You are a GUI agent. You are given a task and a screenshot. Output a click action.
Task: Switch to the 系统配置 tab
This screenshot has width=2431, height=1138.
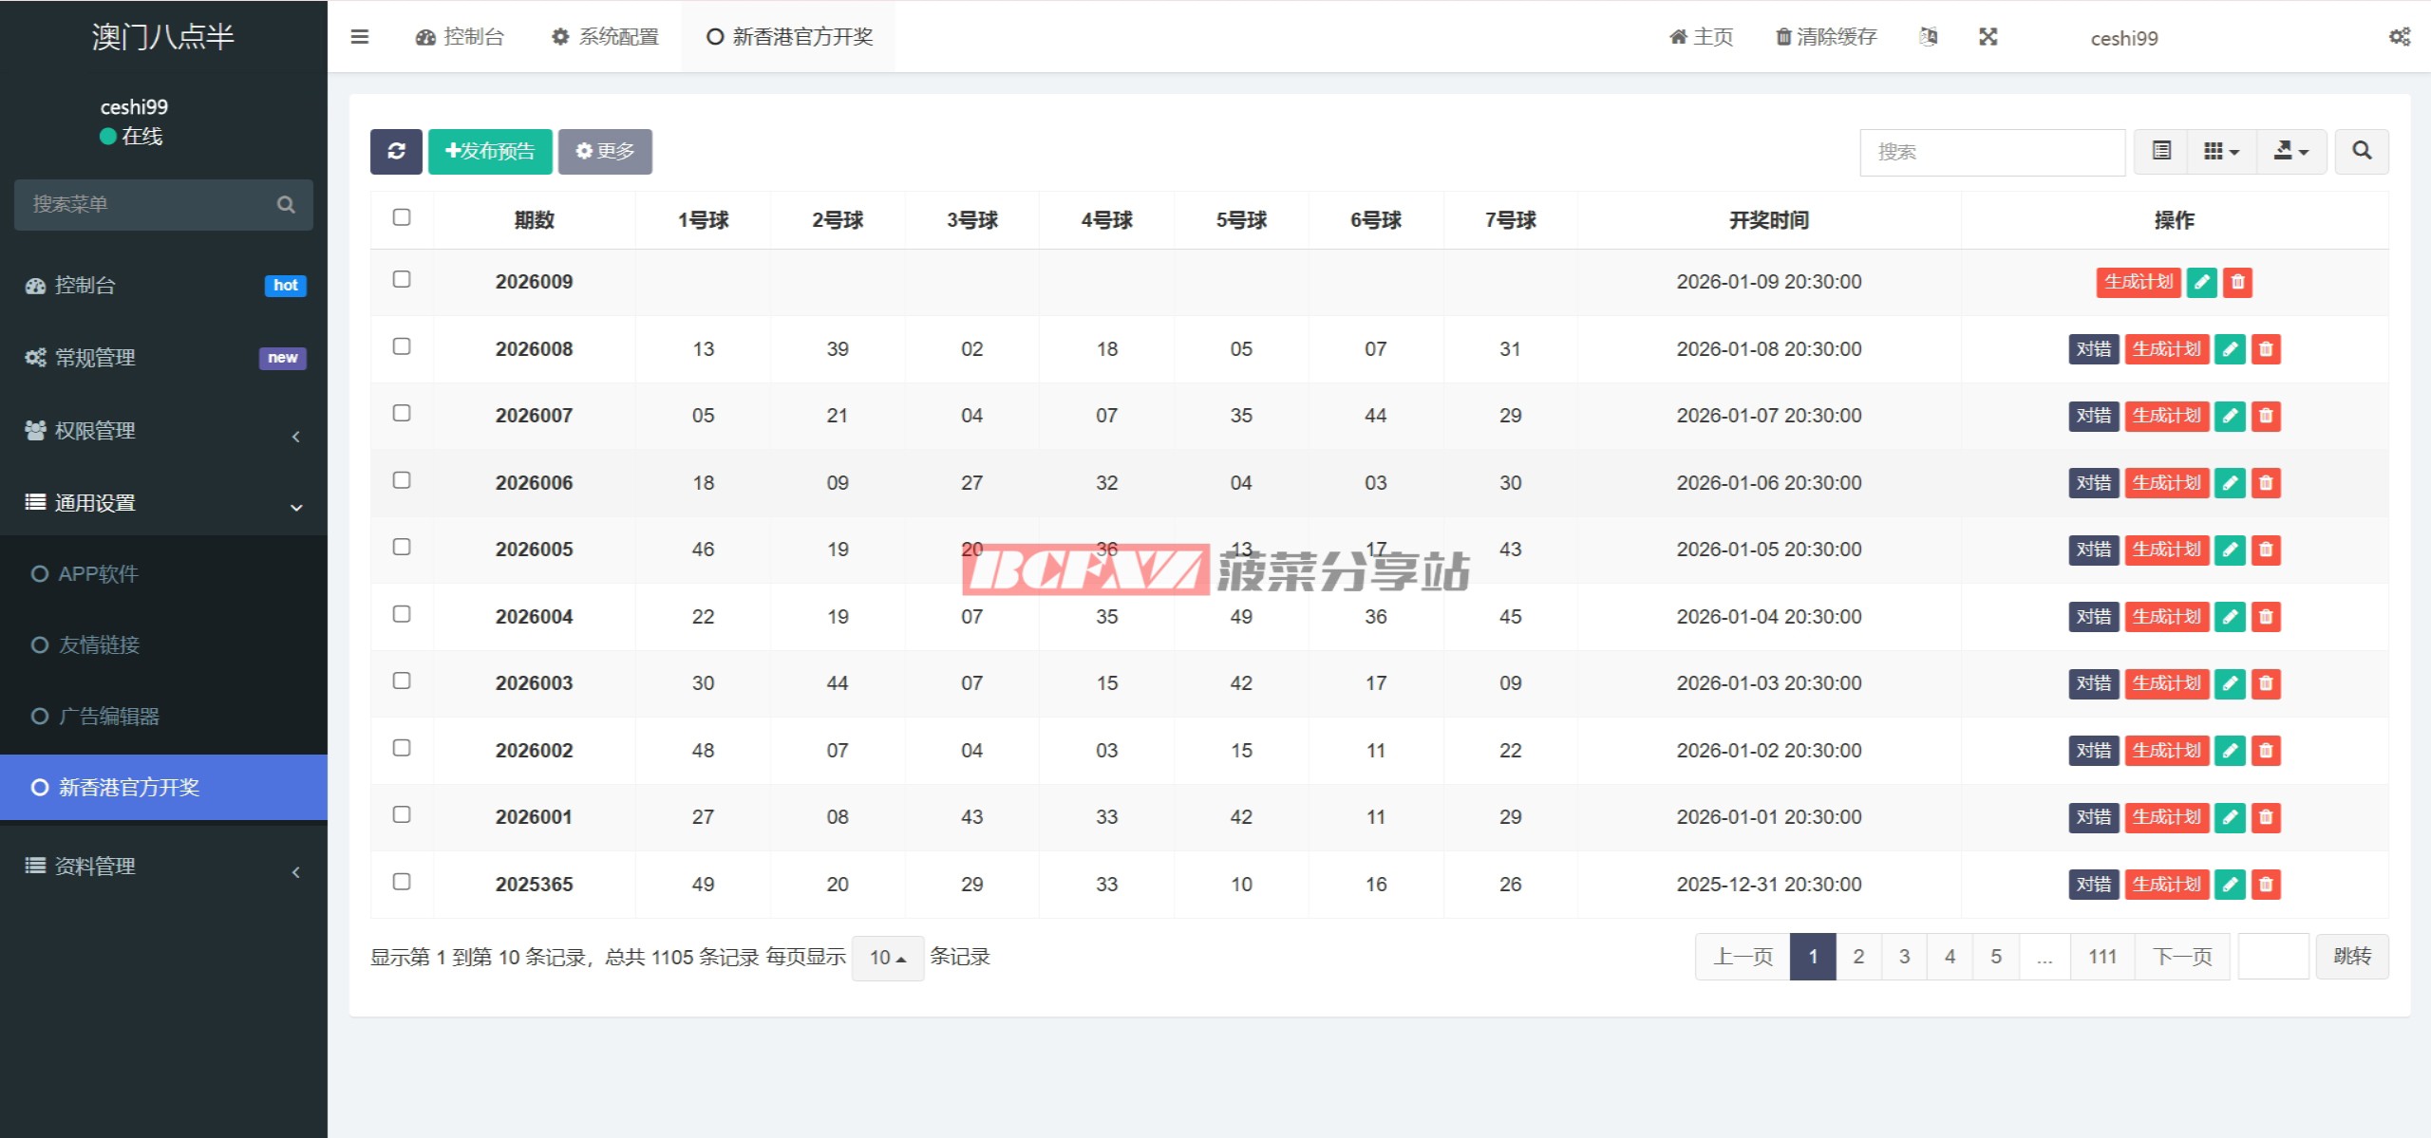[x=606, y=37]
